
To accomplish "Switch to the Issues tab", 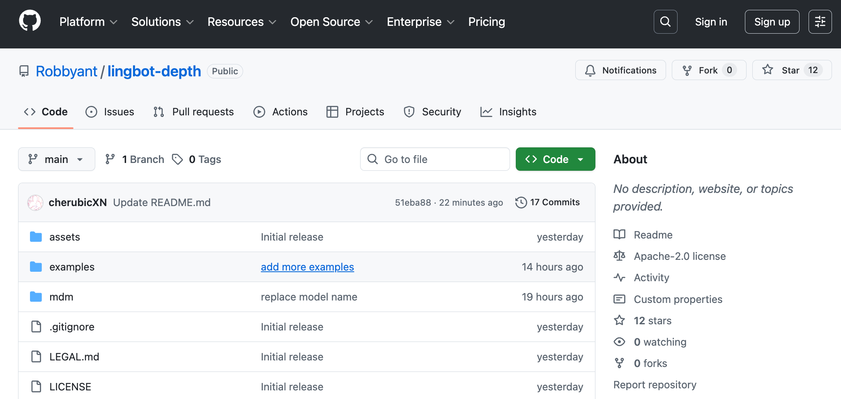I will click(x=110, y=112).
